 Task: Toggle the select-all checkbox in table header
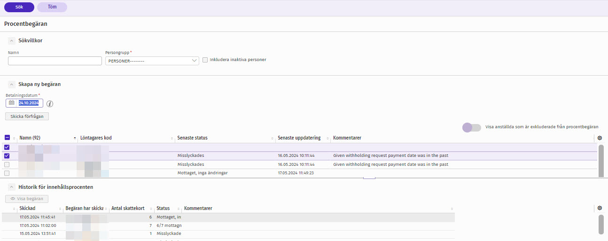click(7, 138)
